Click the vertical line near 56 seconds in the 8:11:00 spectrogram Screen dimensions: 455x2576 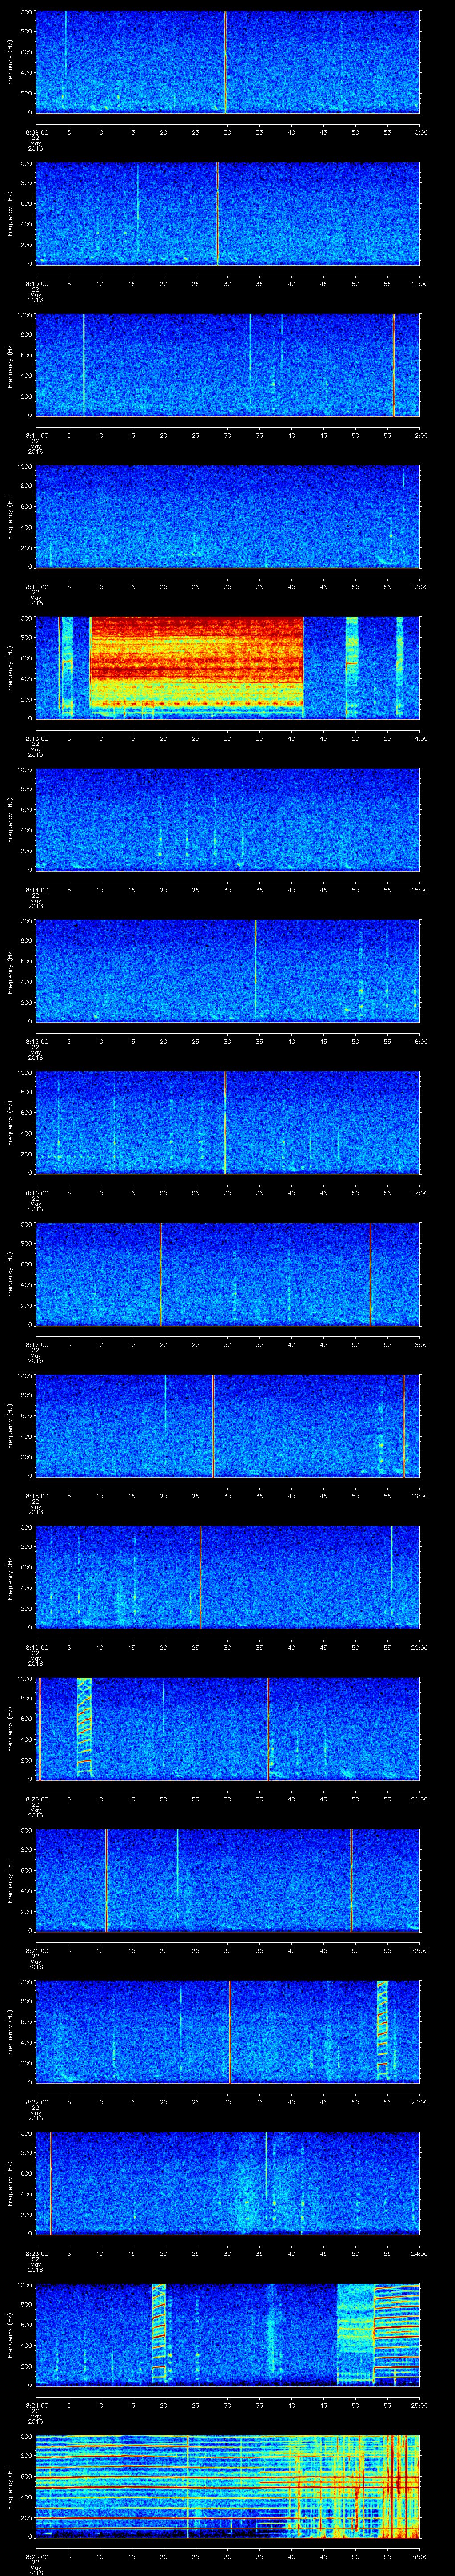pyautogui.click(x=394, y=364)
